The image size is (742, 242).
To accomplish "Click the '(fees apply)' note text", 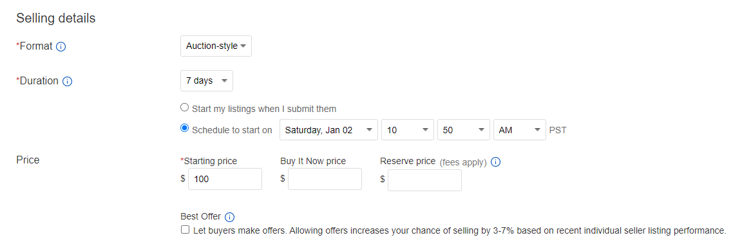I will pyautogui.click(x=463, y=163).
